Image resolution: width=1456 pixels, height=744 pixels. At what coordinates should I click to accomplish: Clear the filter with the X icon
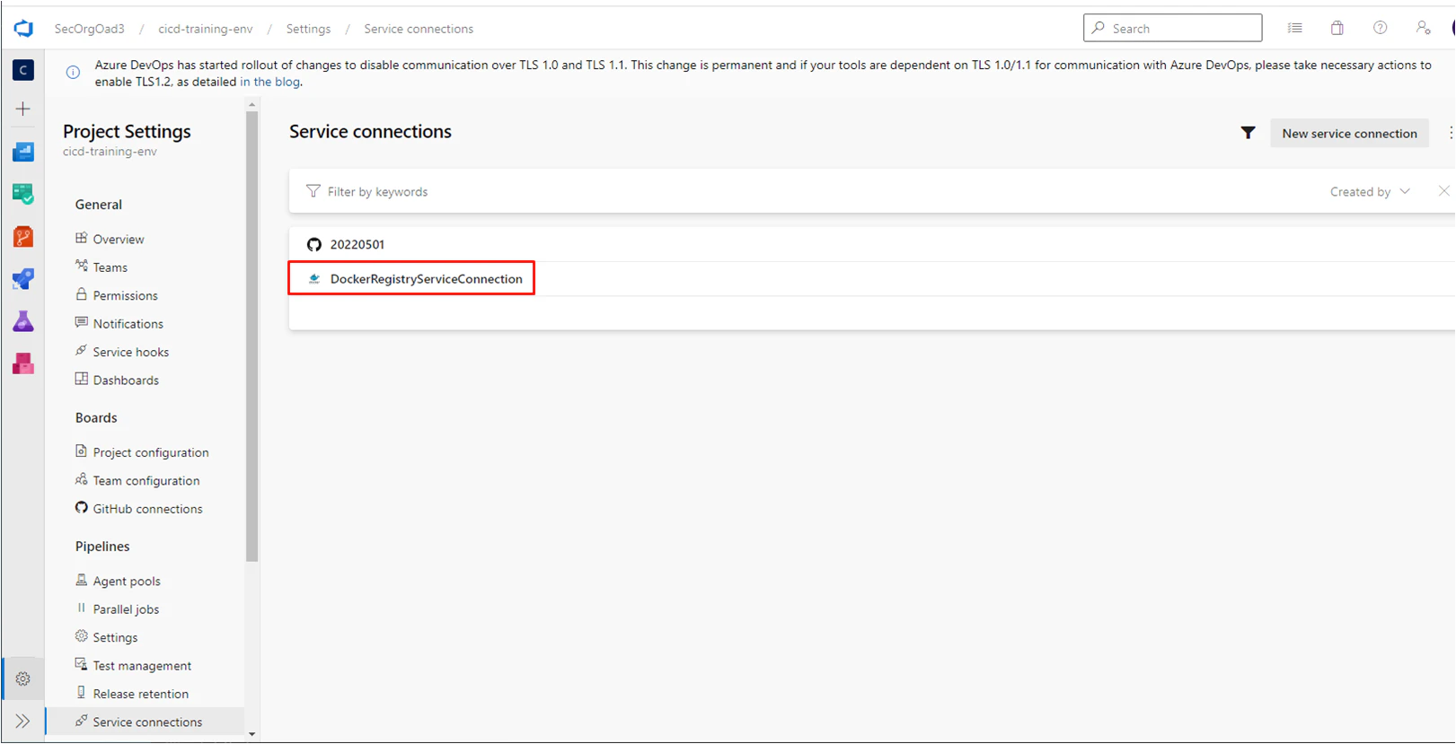1443,191
